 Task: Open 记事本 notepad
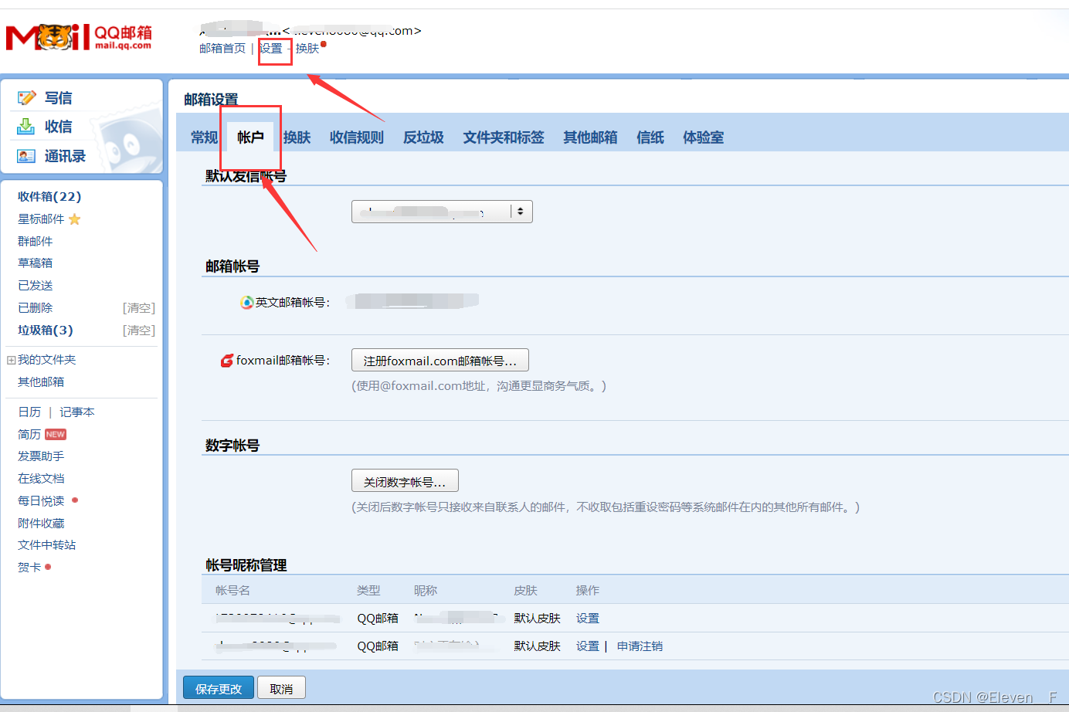pos(77,412)
